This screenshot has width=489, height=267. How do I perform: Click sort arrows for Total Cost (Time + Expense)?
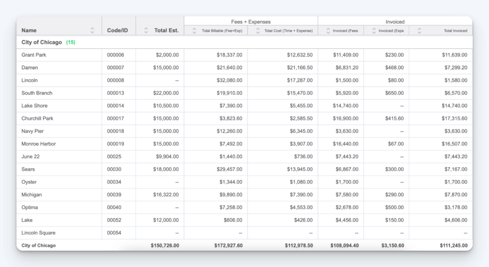258,31
